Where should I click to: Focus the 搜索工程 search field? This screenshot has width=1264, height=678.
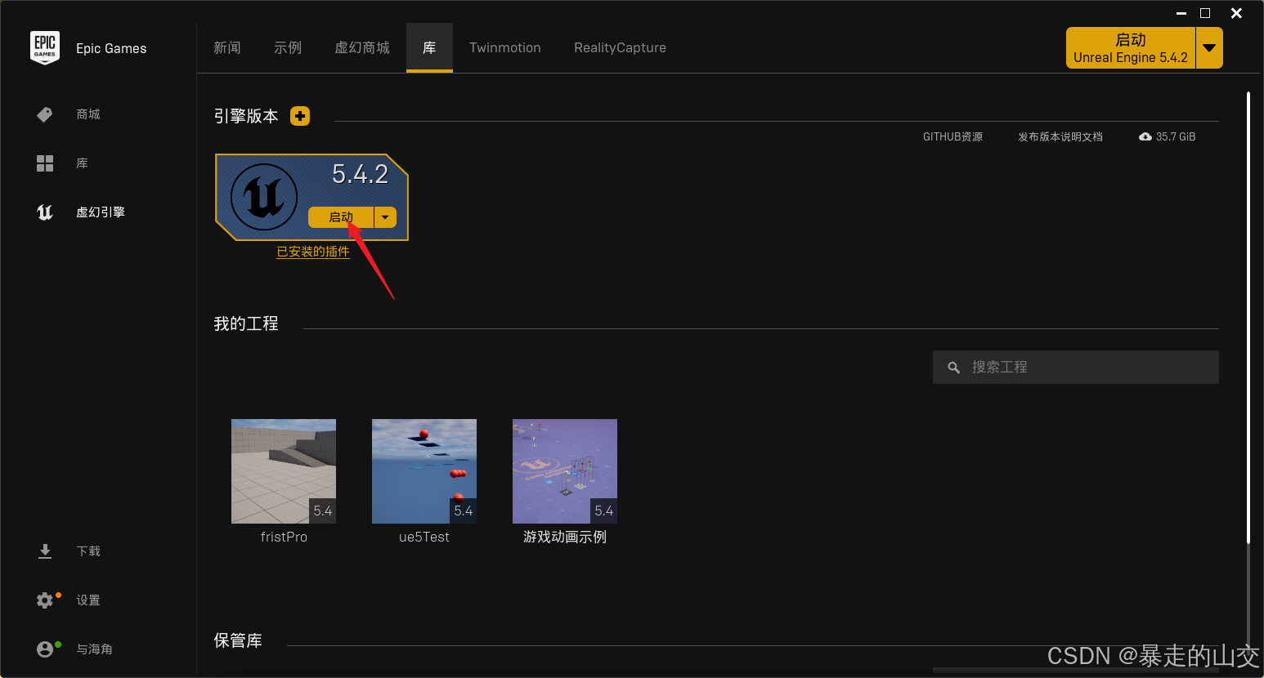coord(1076,368)
